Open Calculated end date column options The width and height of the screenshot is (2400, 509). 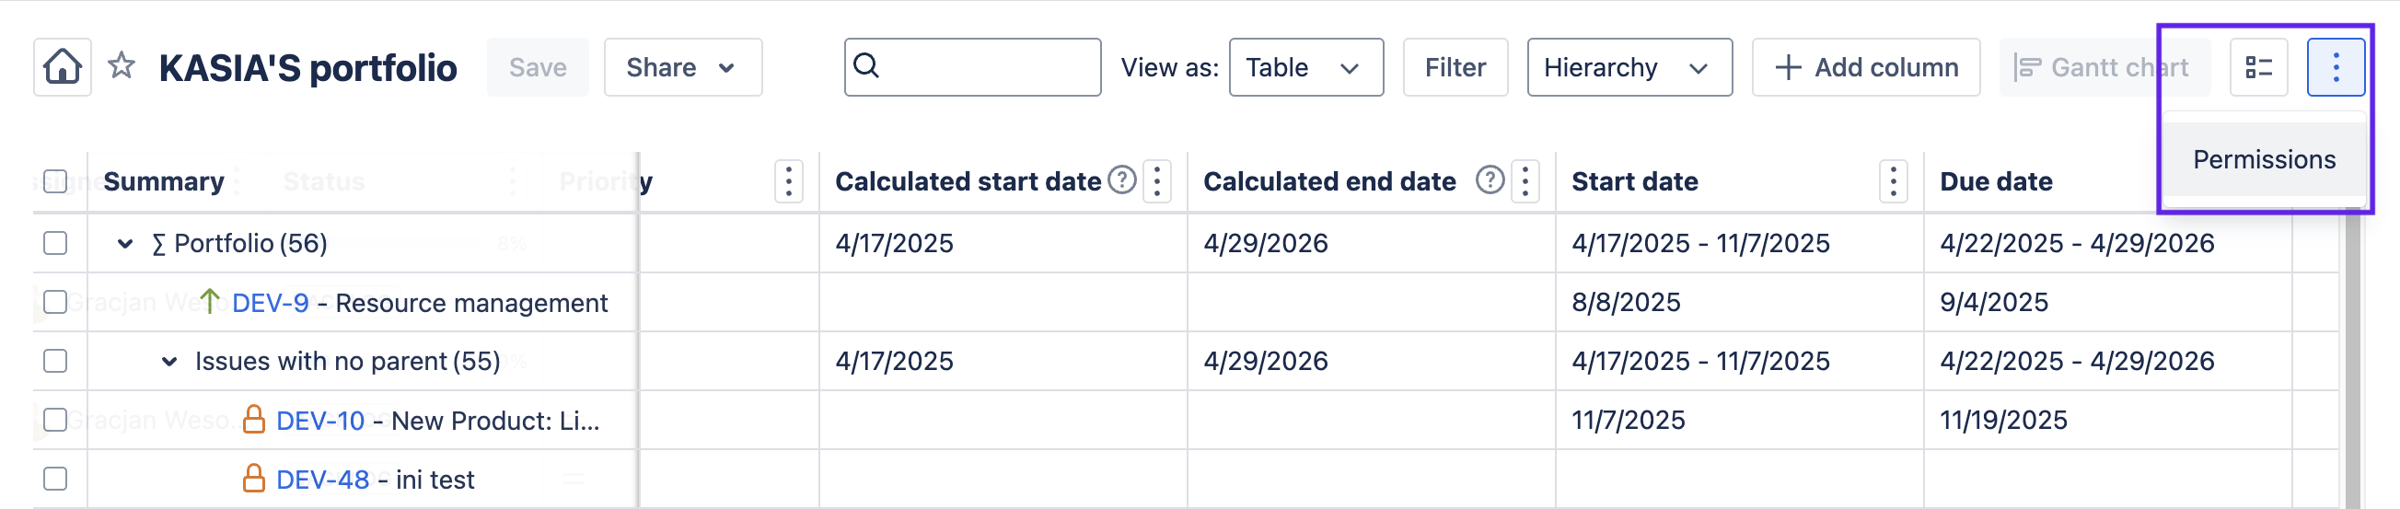pyautogui.click(x=1525, y=180)
